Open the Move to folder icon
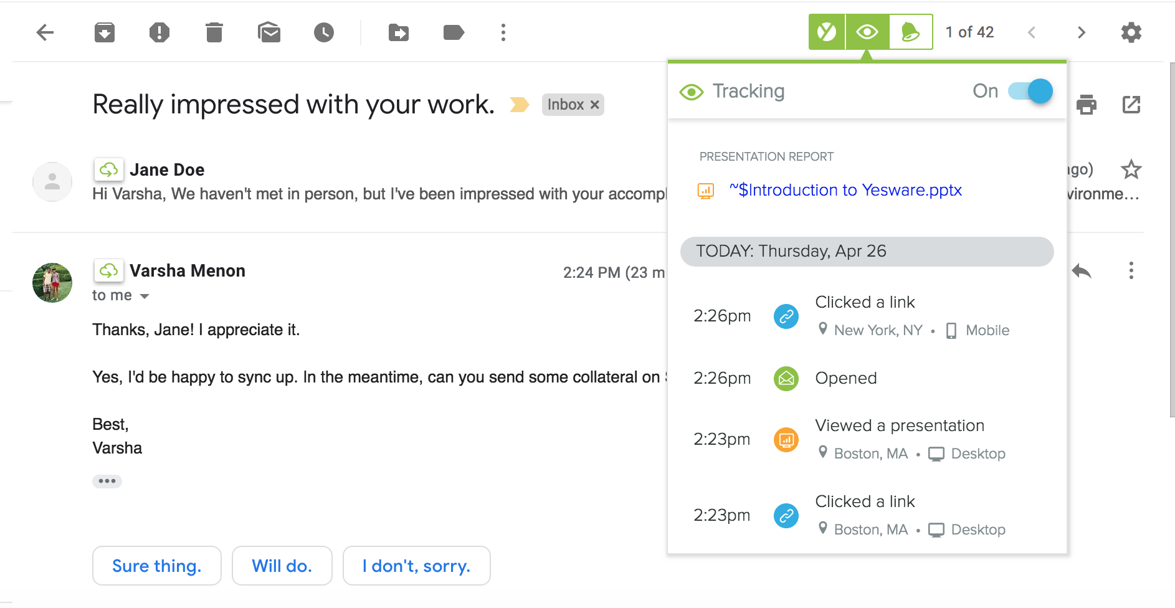The height and width of the screenshot is (608, 1175). (399, 32)
